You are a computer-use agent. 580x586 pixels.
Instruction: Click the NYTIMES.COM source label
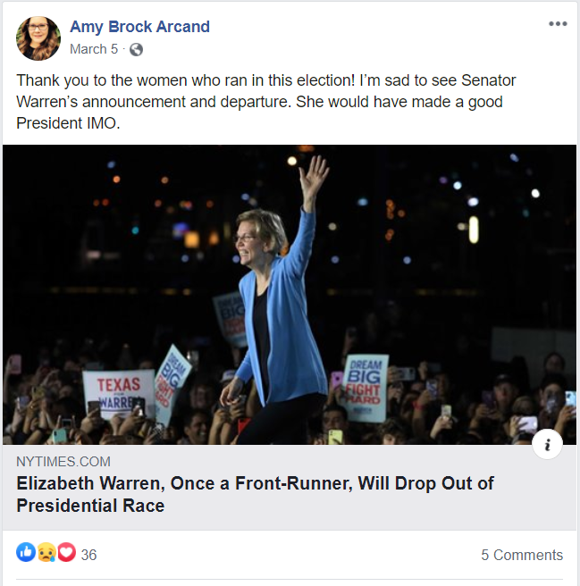63,462
